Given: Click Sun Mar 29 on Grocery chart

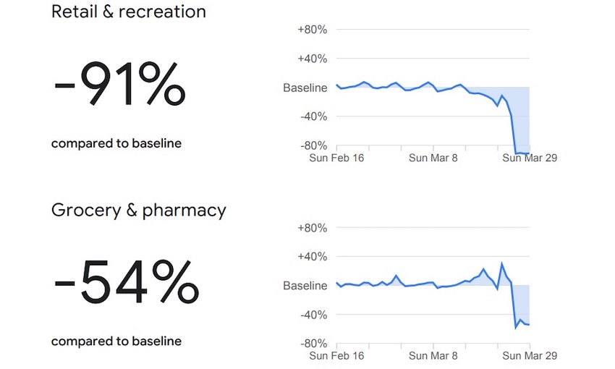Looking at the screenshot, I should coord(530,356).
